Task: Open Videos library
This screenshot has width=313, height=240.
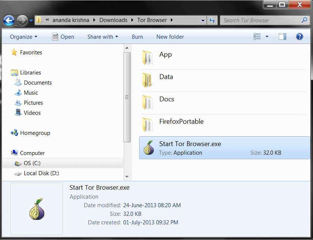Action: point(32,113)
